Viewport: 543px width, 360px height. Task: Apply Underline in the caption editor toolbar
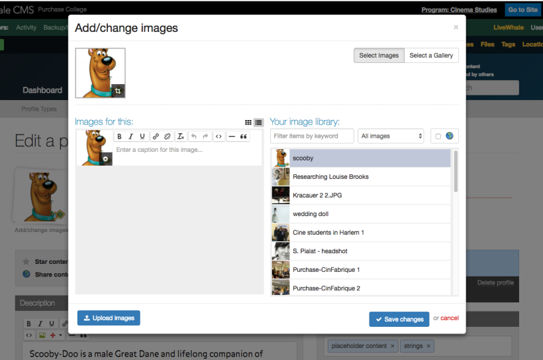click(142, 137)
